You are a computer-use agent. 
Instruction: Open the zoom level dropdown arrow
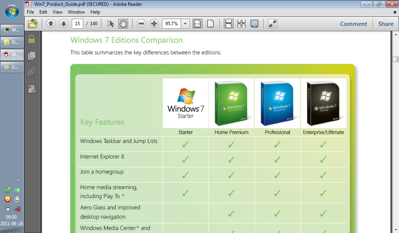185,24
